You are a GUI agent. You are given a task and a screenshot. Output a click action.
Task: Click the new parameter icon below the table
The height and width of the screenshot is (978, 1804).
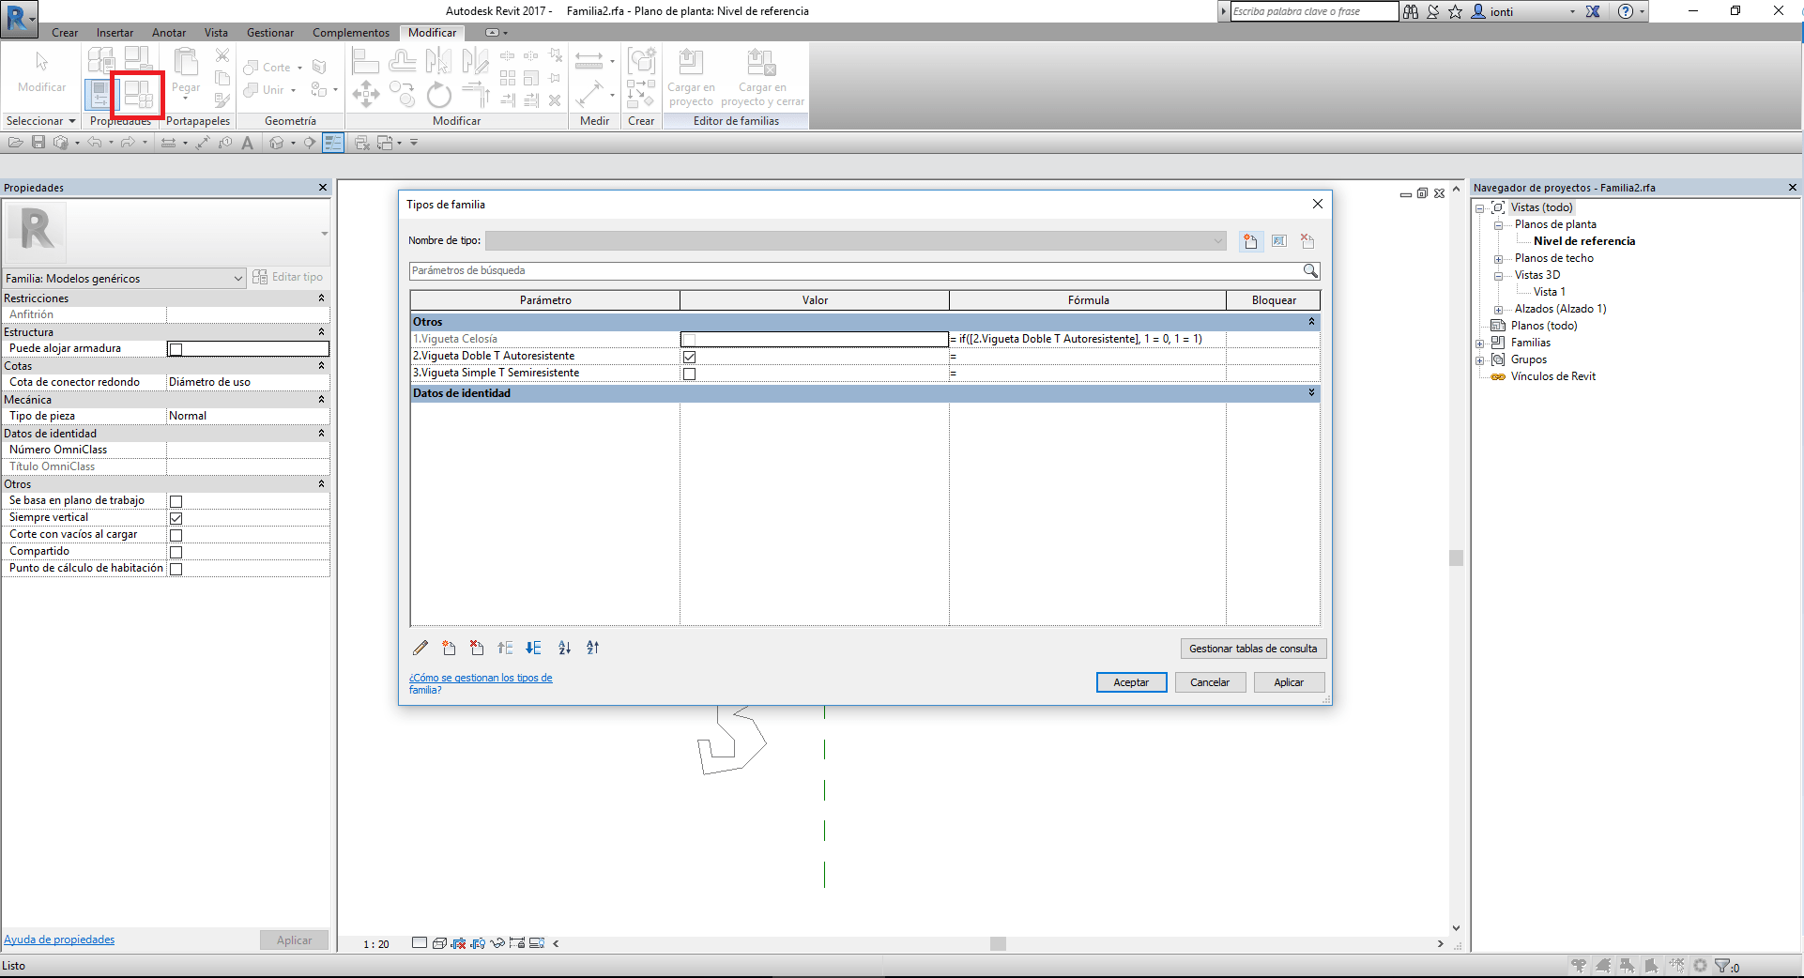tap(449, 648)
